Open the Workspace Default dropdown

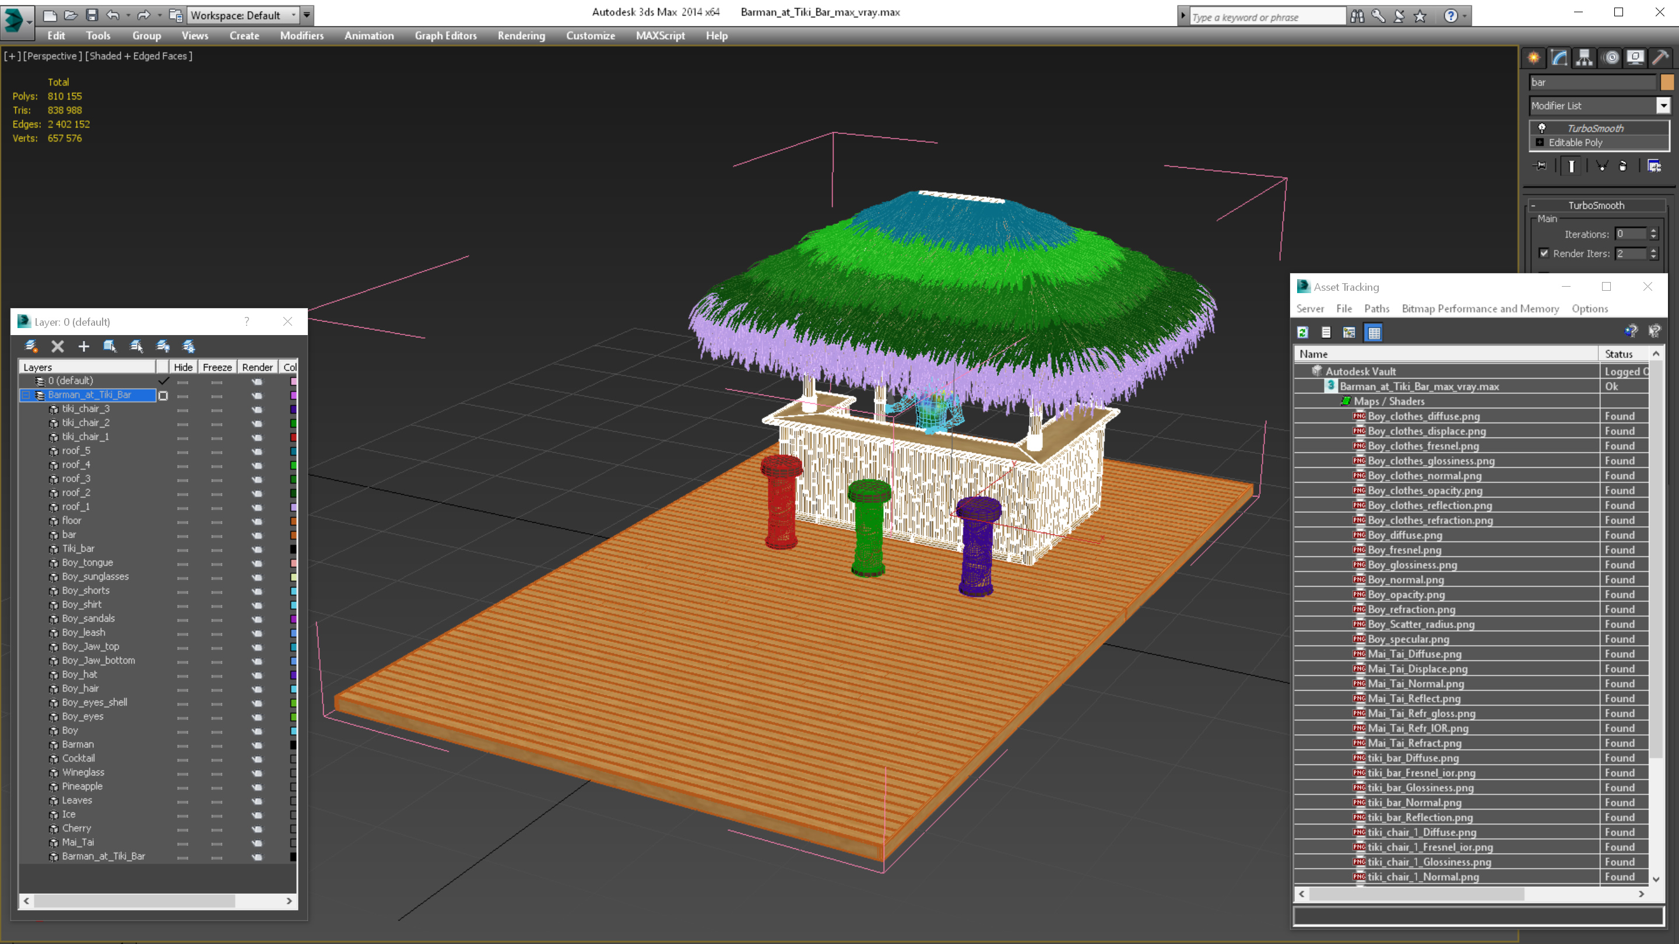coord(243,15)
